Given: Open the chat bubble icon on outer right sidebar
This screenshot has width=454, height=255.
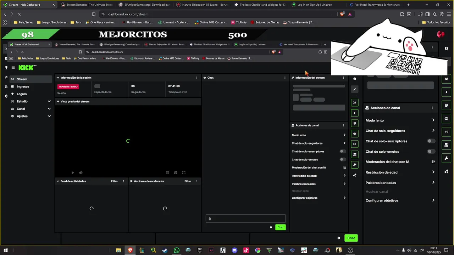Looking at the screenshot, I should [x=446, y=119].
